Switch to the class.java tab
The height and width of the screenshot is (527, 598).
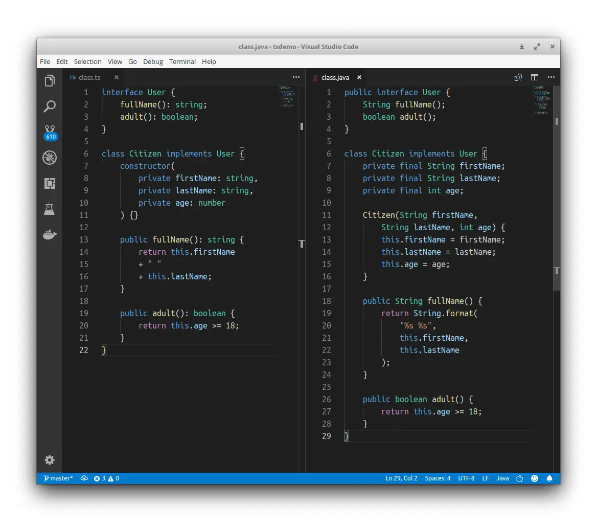(x=335, y=77)
